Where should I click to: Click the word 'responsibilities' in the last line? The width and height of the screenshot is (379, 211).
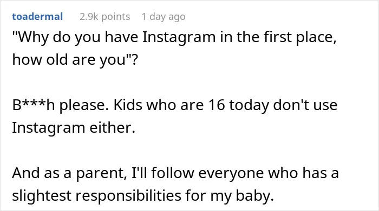pos(128,195)
